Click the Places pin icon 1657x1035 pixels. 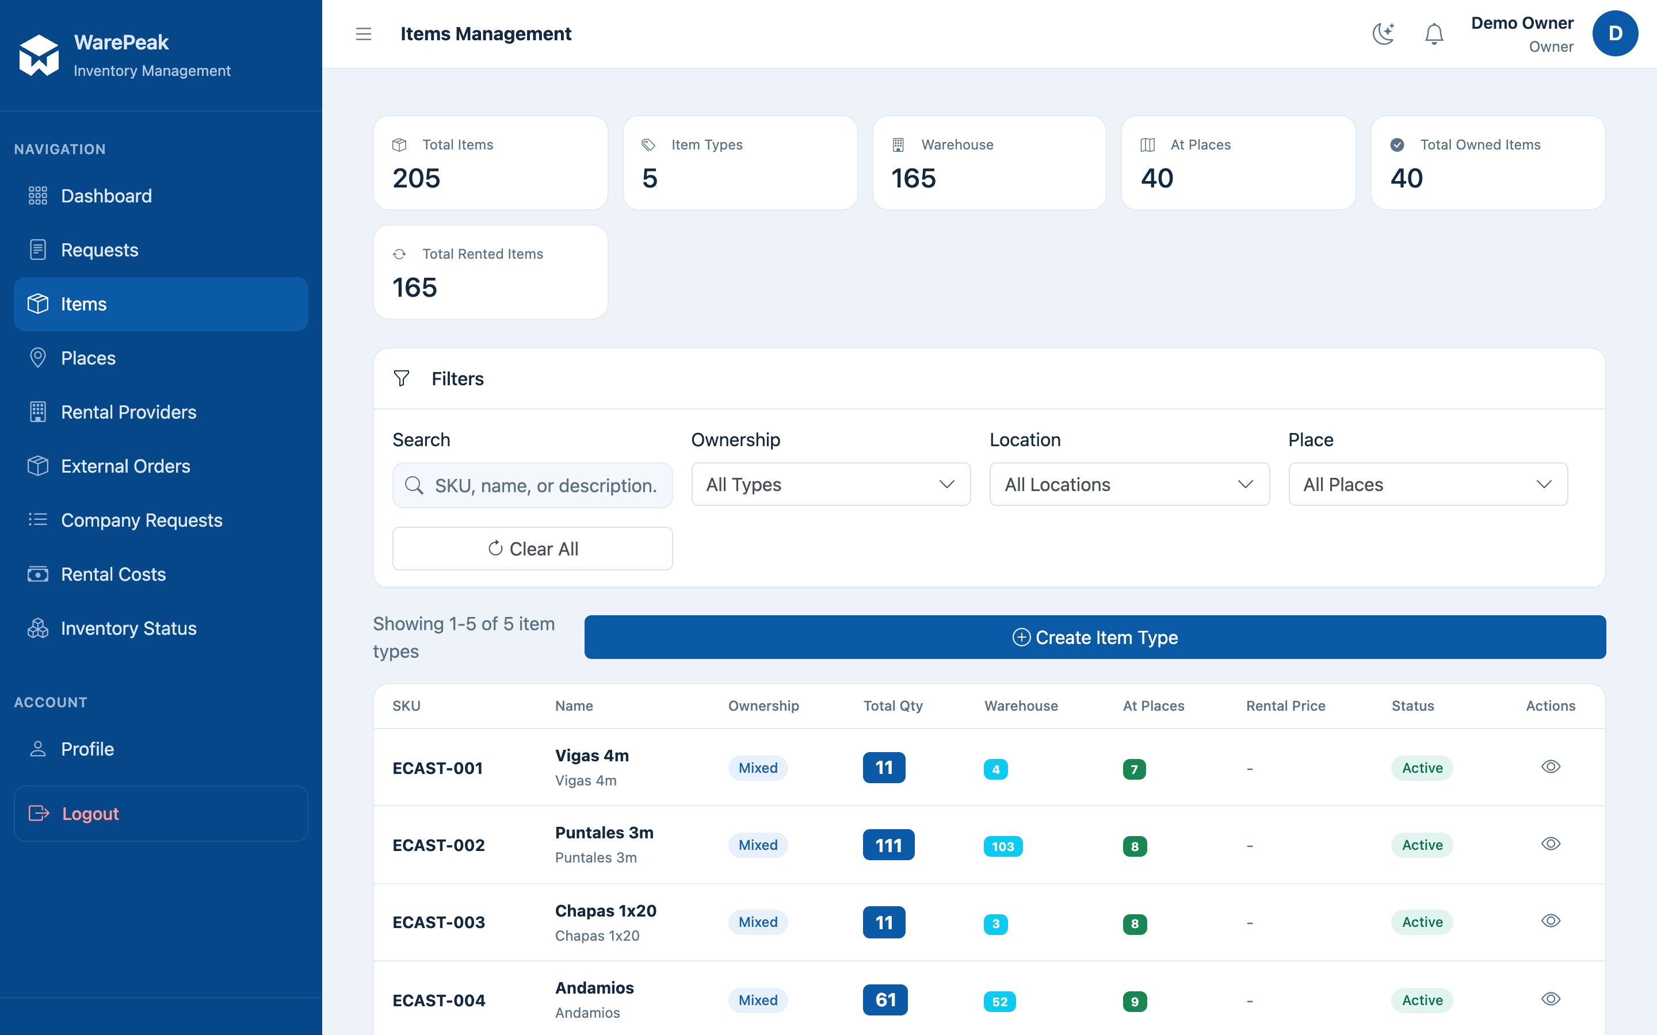coord(37,358)
